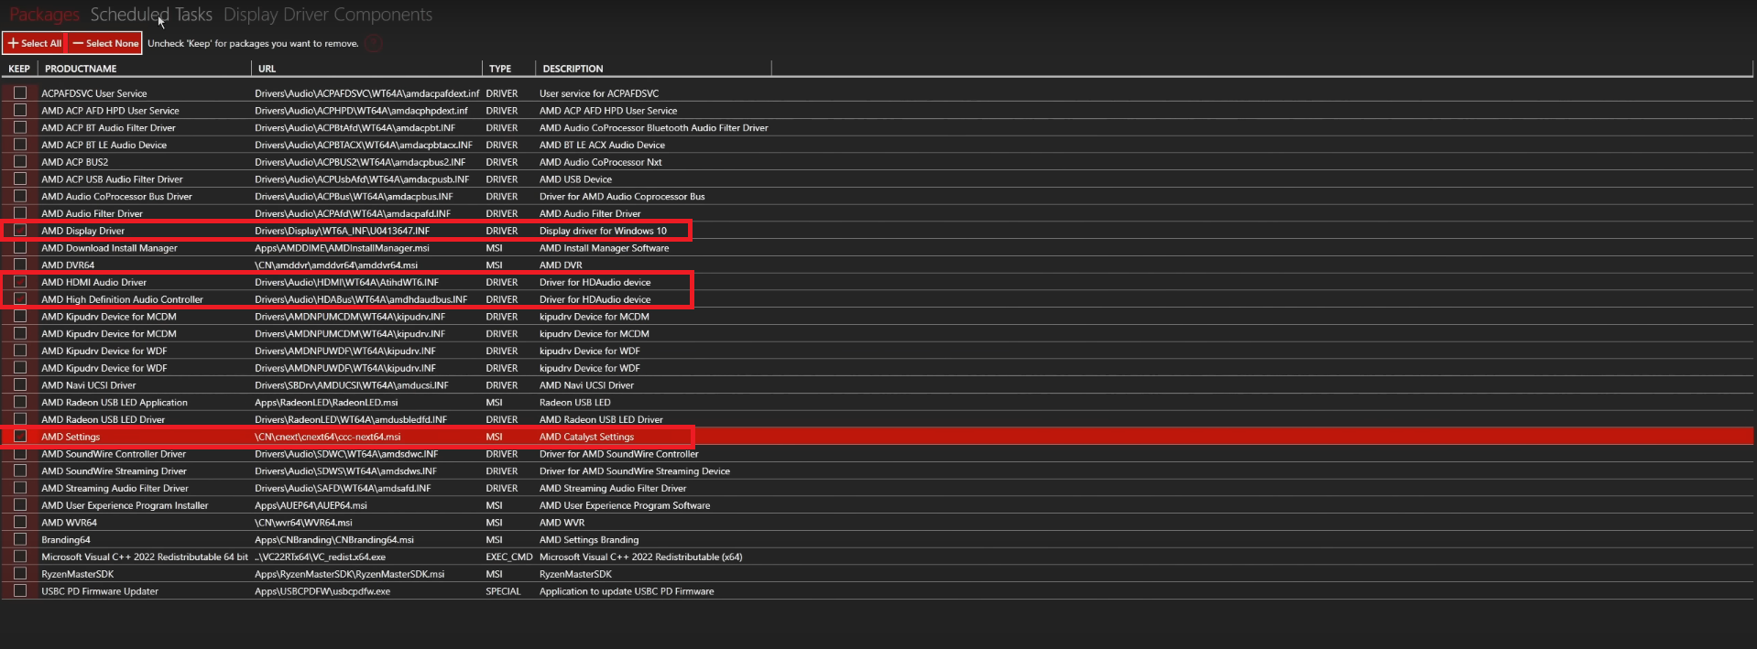Toggle Keep for Microsoft Visual C++ 2022 Redistributable

point(20,556)
